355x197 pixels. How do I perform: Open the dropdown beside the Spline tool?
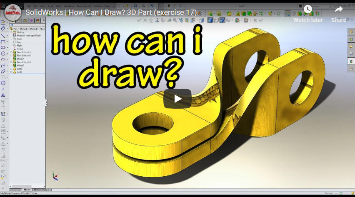[7, 66]
